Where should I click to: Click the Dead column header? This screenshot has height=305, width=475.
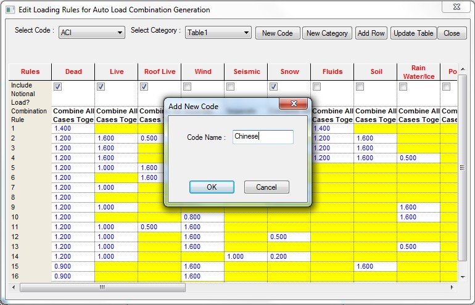[73, 71]
